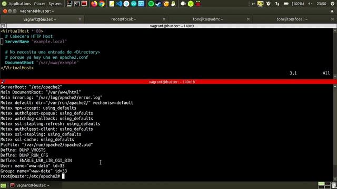Close the tonejito@adm tab
Screen dimensions: 337x189
tap(248, 19)
